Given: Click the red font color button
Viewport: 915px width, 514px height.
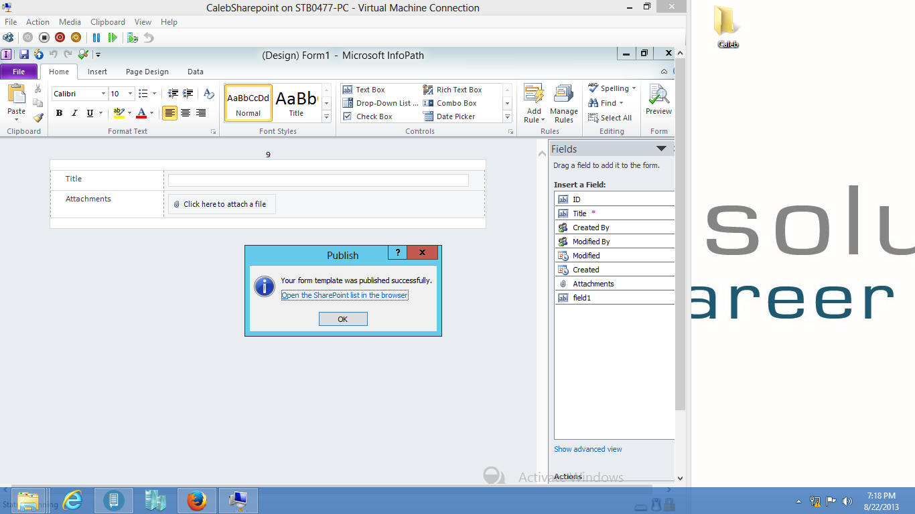Looking at the screenshot, I should 141,113.
